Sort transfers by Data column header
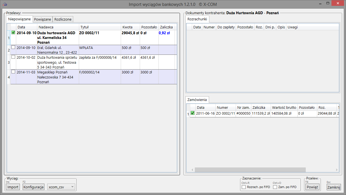 point(27,27)
